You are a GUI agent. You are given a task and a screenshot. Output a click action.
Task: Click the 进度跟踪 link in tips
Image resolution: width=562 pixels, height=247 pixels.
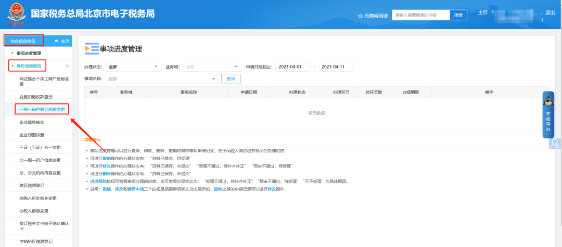(98, 181)
